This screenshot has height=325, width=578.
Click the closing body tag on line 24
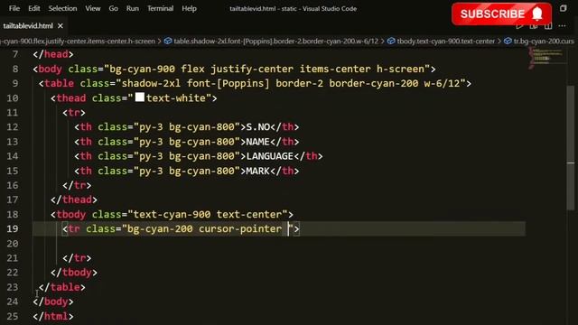coord(53,302)
